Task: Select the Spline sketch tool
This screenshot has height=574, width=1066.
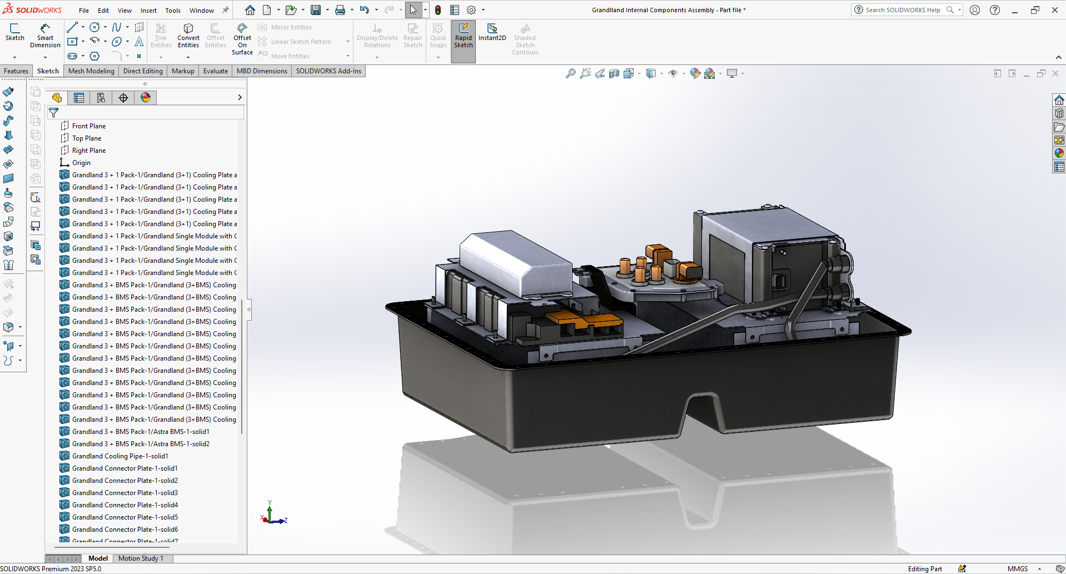Action: pos(117,27)
